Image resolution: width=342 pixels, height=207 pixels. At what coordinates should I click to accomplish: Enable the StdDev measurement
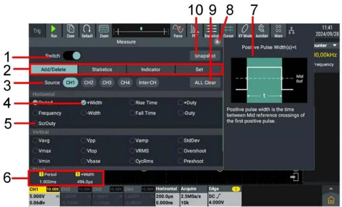coord(181,140)
